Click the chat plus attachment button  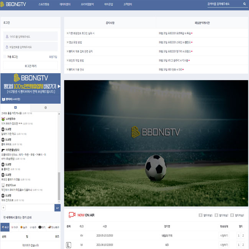point(3,208)
